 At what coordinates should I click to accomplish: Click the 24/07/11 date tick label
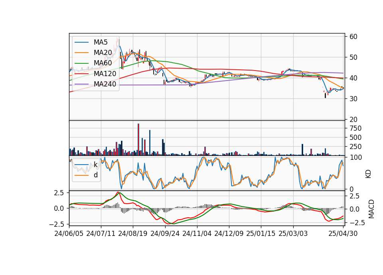[101, 234]
